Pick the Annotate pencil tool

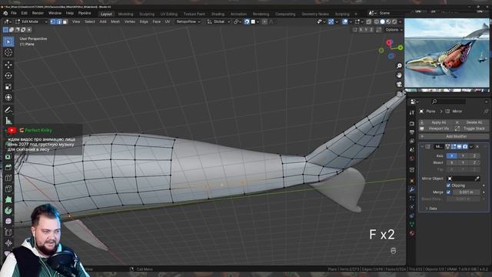8,110
